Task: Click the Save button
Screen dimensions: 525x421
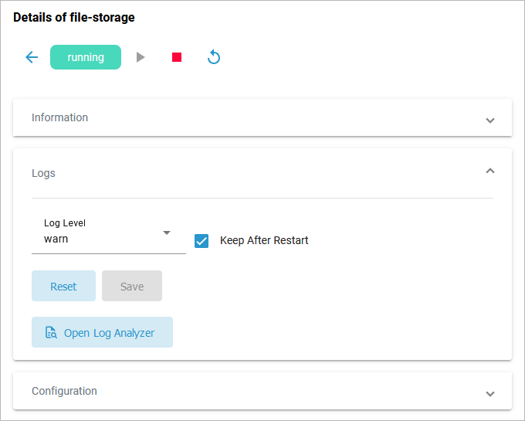Action: [132, 286]
